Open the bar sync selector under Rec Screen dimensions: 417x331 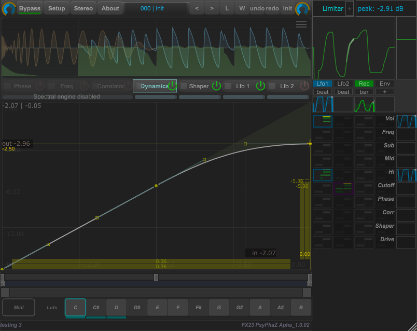364,92
